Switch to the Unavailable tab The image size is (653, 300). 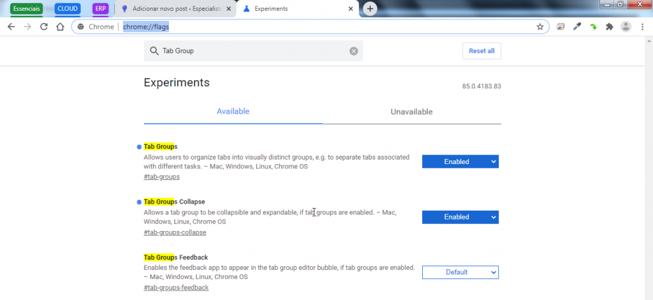(x=411, y=112)
